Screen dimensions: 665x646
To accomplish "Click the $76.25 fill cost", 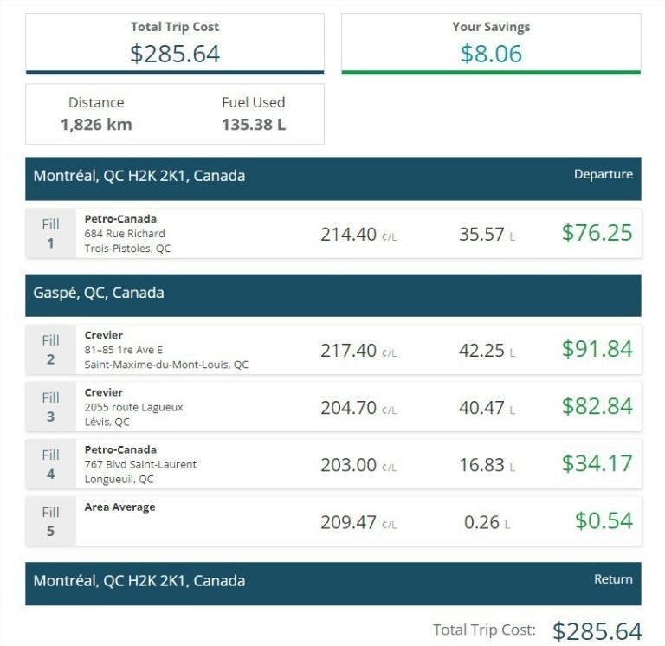I will pyautogui.click(x=597, y=233).
